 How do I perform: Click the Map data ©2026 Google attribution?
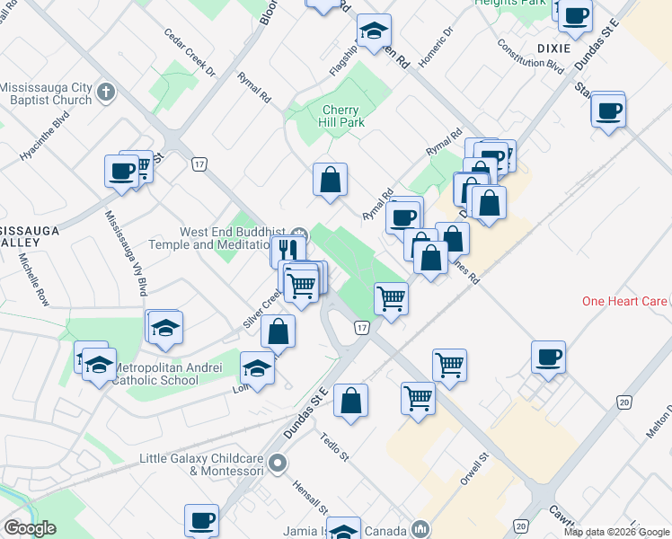[x=617, y=533]
